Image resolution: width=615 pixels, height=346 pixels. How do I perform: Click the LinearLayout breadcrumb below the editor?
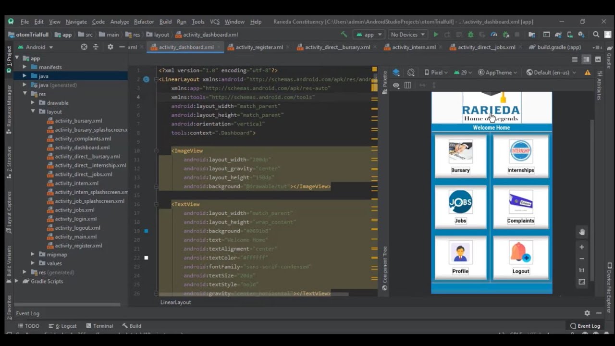coord(175,302)
